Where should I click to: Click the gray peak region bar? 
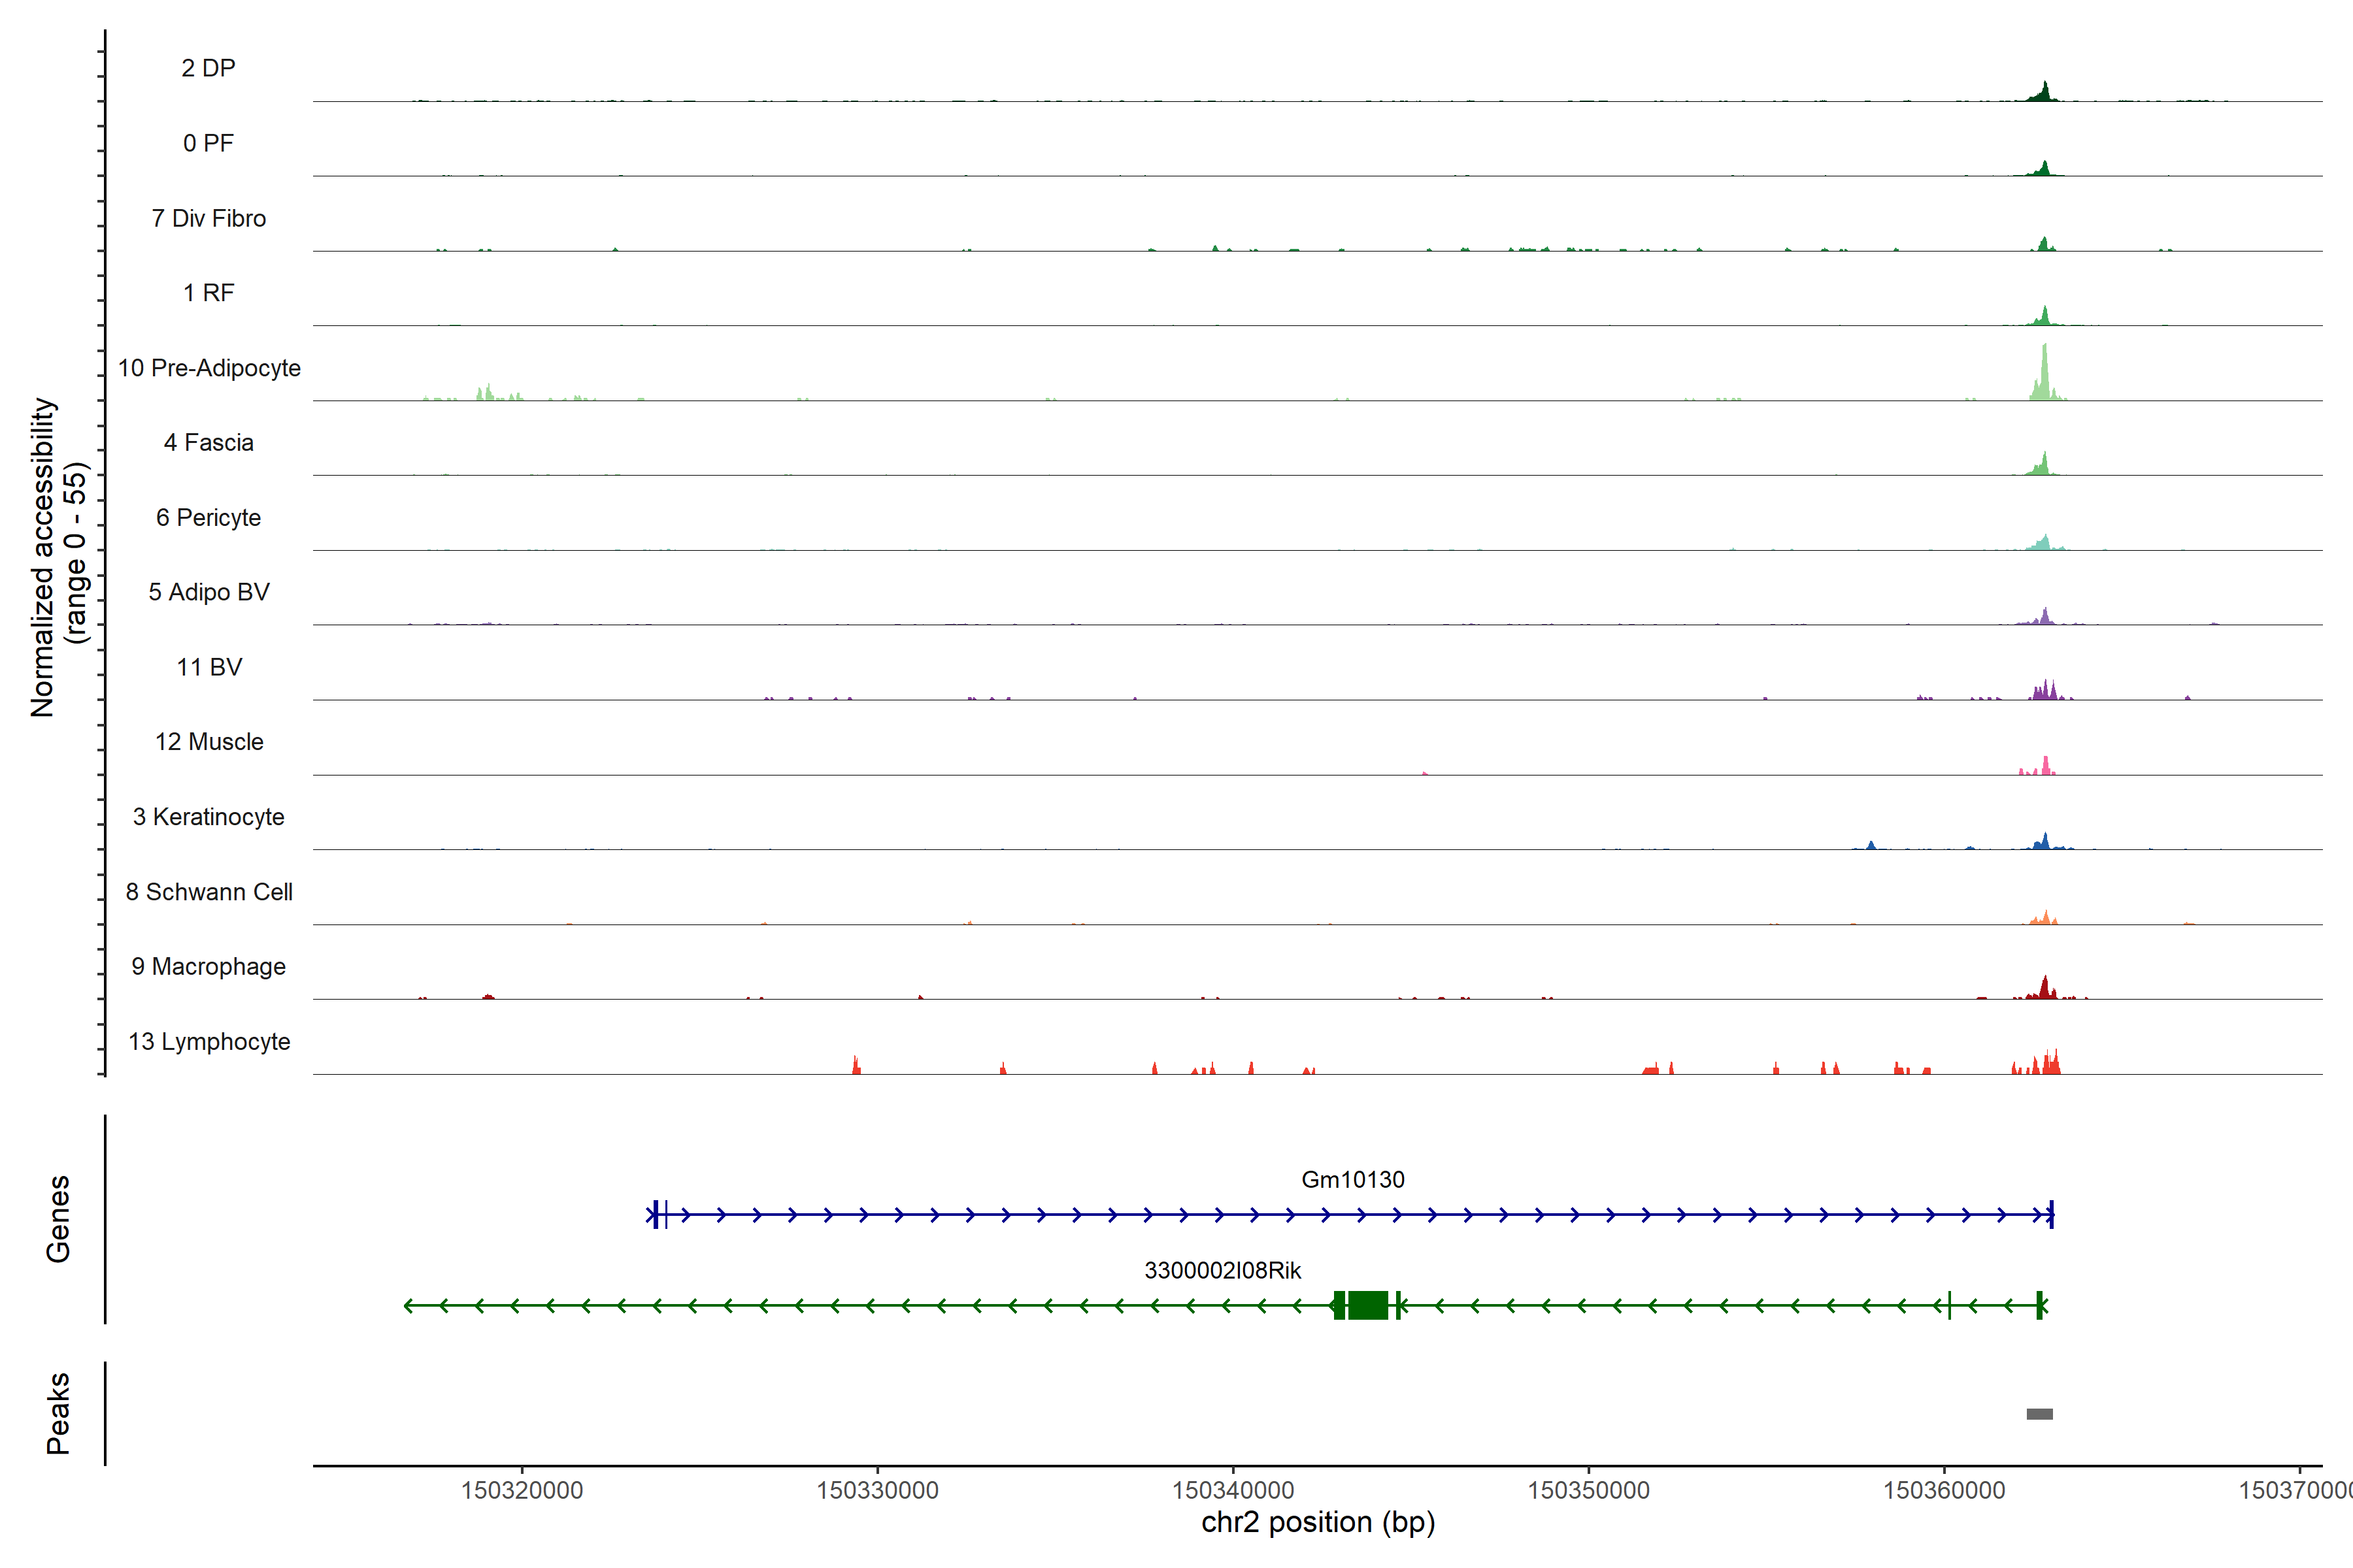(2039, 1413)
